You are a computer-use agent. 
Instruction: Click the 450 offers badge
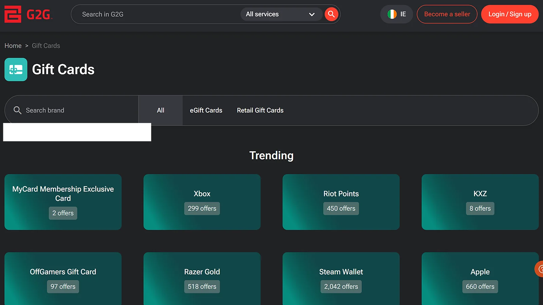(341, 208)
